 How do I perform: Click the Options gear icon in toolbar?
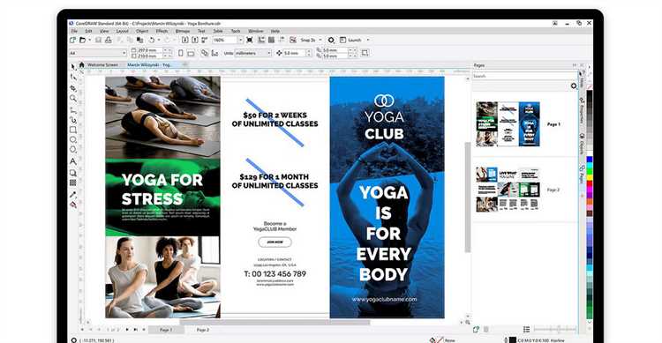point(331,40)
